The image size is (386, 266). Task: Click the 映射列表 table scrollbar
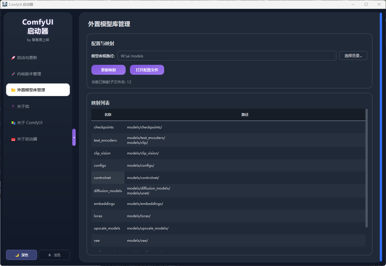tap(367, 168)
